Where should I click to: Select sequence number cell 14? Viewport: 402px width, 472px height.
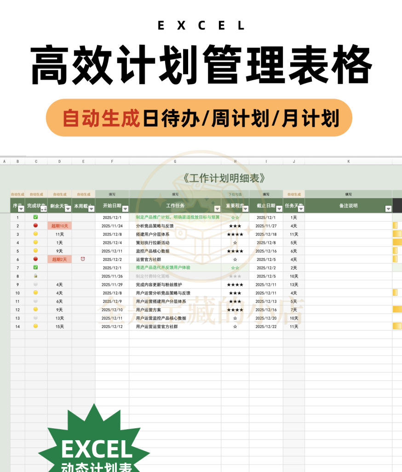click(x=18, y=326)
